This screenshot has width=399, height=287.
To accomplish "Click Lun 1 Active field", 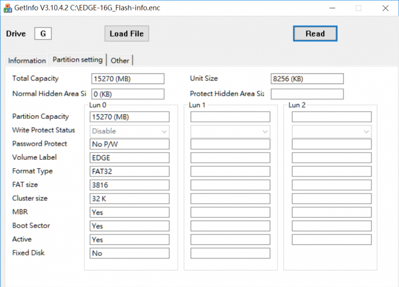I will [231, 240].
